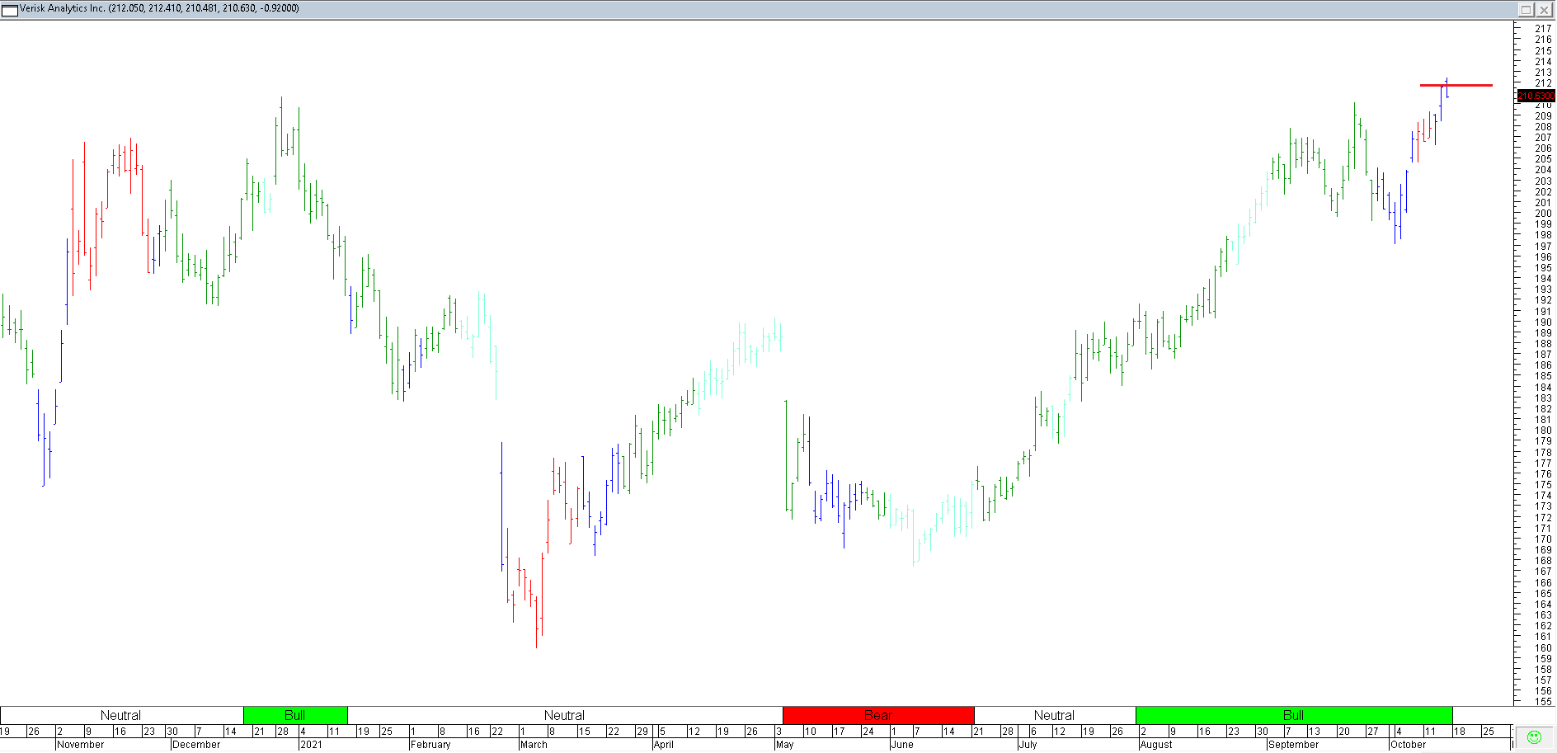The height and width of the screenshot is (753, 1557).
Task: Click the February month label
Action: click(x=430, y=745)
